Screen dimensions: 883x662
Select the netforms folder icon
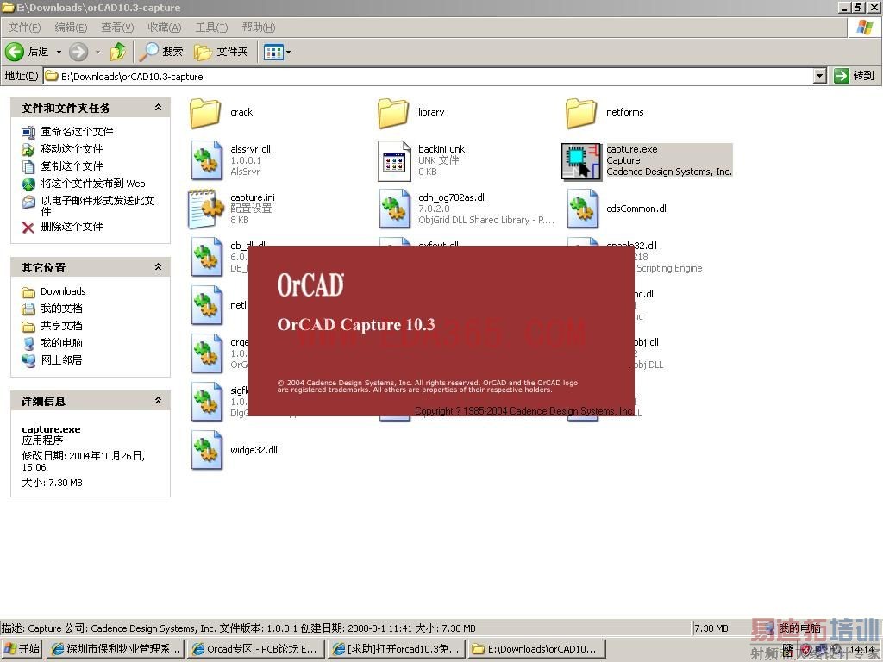pos(581,113)
